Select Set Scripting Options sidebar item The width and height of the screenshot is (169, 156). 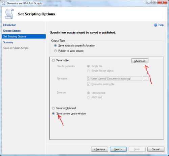coord(24,36)
